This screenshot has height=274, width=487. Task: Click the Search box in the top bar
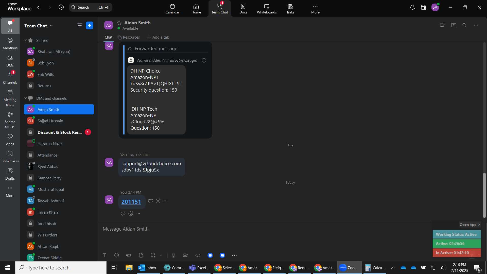[x=91, y=7]
